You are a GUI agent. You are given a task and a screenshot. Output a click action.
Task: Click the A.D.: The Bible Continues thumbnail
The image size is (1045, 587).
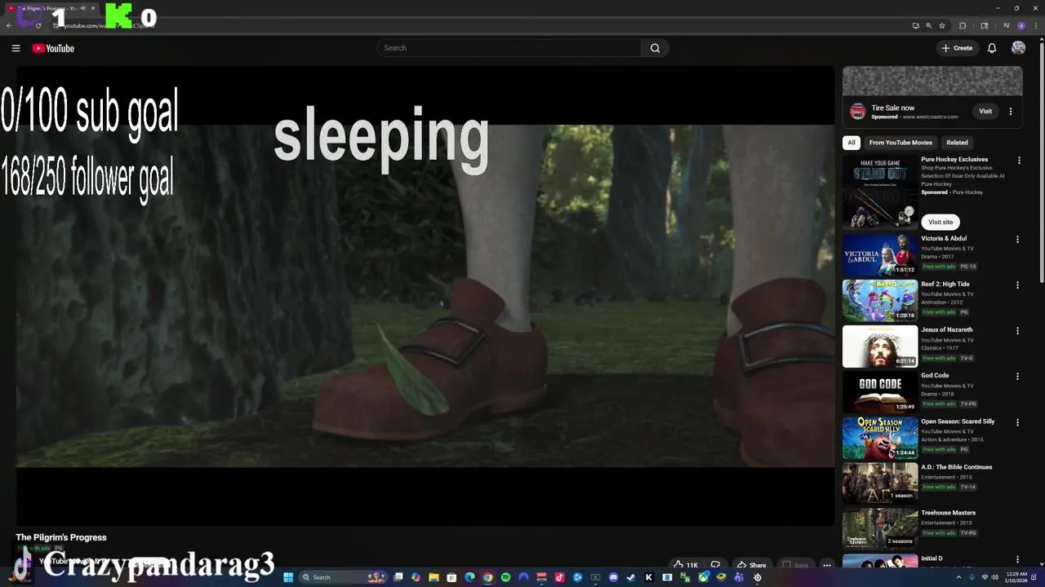point(880,483)
